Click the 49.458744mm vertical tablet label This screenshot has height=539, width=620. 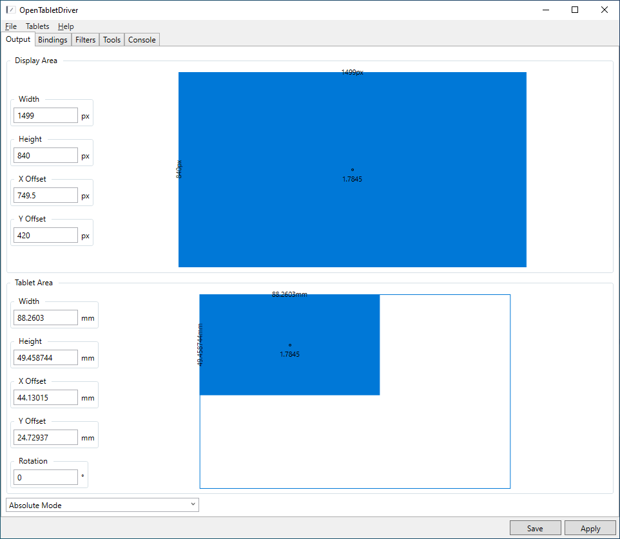click(x=200, y=345)
